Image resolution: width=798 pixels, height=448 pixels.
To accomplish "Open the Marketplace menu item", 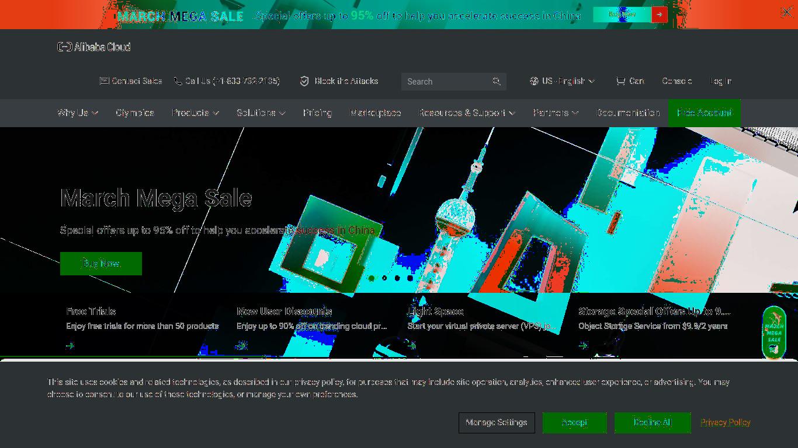I will pyautogui.click(x=375, y=113).
